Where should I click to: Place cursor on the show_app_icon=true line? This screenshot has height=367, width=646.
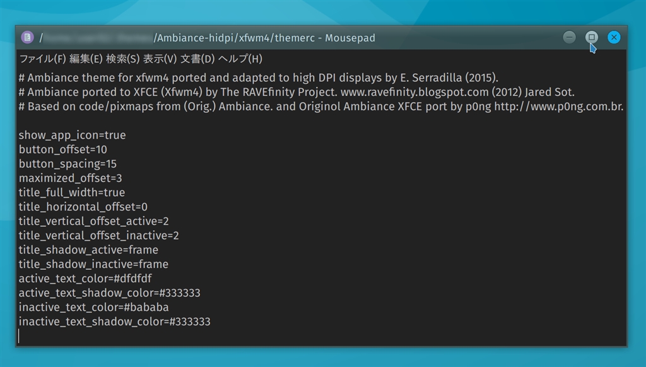(x=72, y=135)
